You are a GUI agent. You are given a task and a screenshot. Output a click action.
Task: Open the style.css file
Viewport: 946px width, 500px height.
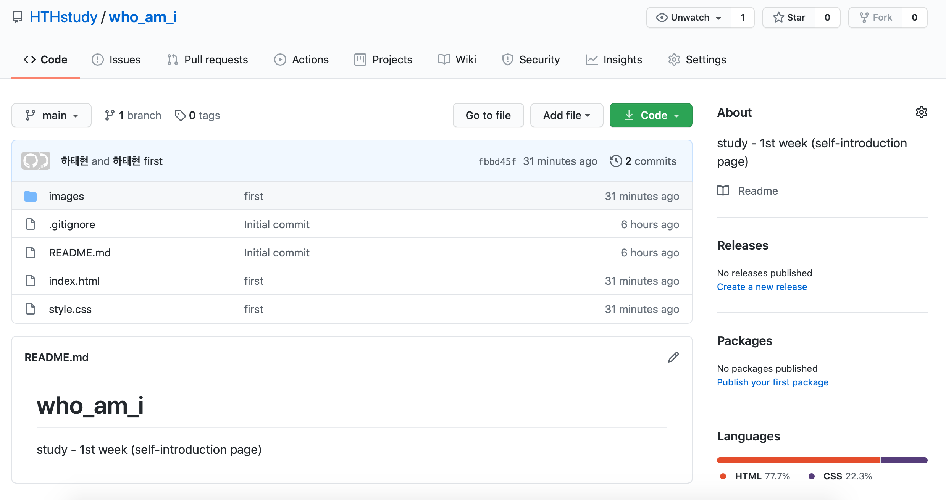(x=70, y=309)
